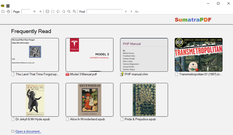The image size is (233, 135).
Task: Toggle match case for Find
Action: click(137, 12)
